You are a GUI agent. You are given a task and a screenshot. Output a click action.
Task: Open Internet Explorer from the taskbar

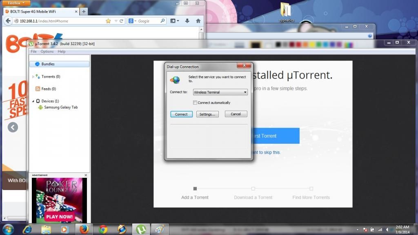coord(27,229)
